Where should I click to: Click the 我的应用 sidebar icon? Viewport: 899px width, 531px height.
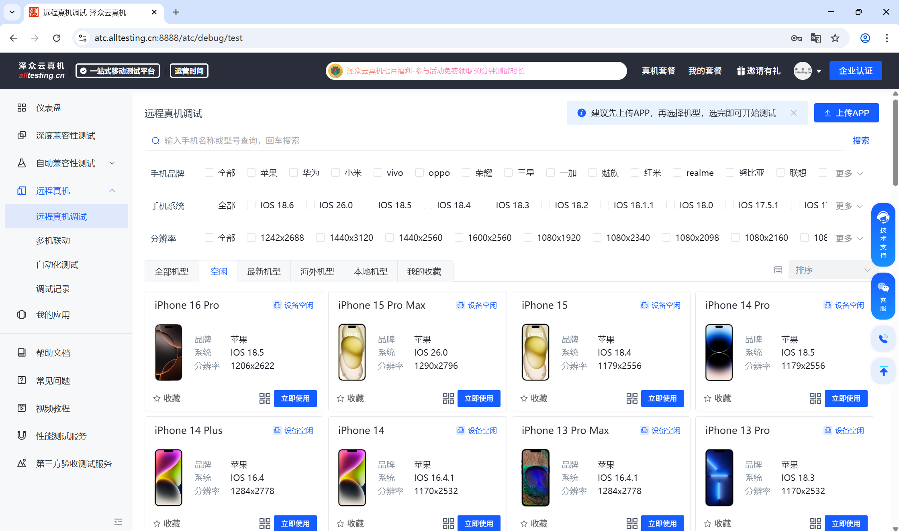point(22,315)
